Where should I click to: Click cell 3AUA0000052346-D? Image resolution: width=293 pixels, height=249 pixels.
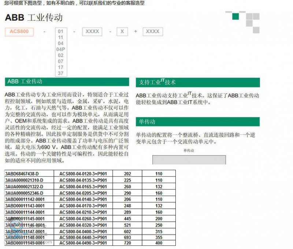click(29, 193)
